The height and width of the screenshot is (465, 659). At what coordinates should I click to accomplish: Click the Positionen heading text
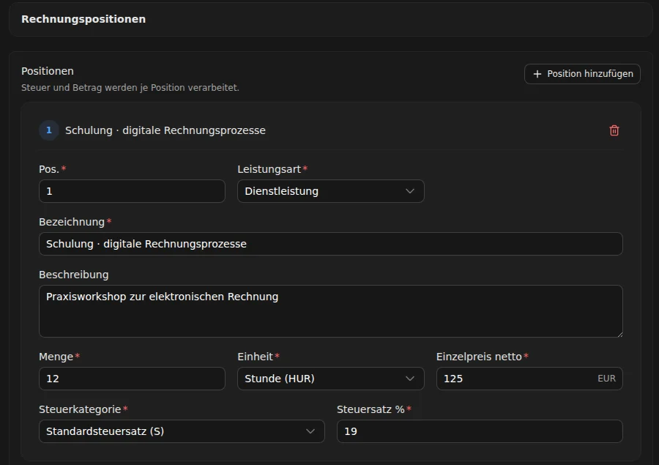coord(48,71)
